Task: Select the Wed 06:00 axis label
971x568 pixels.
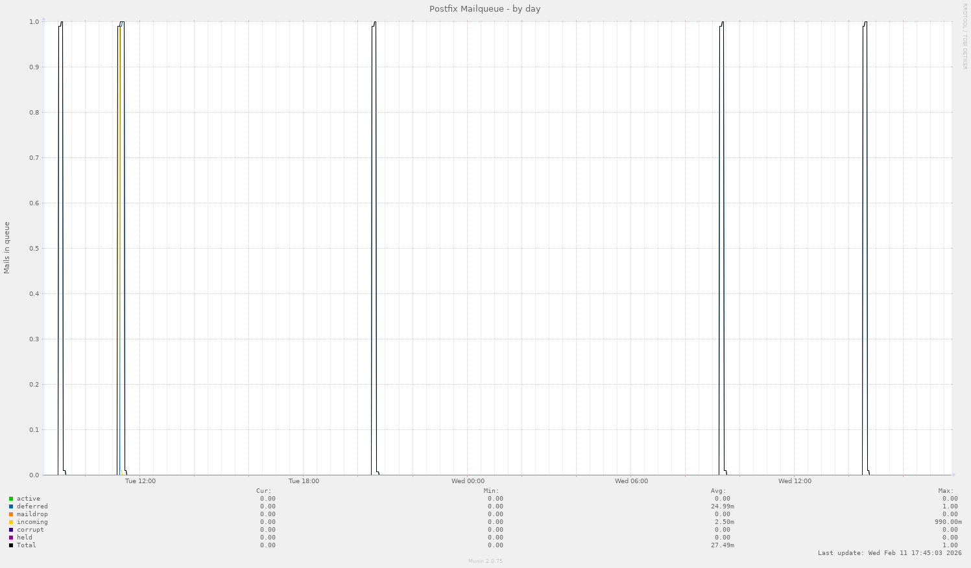Action: coord(632,481)
